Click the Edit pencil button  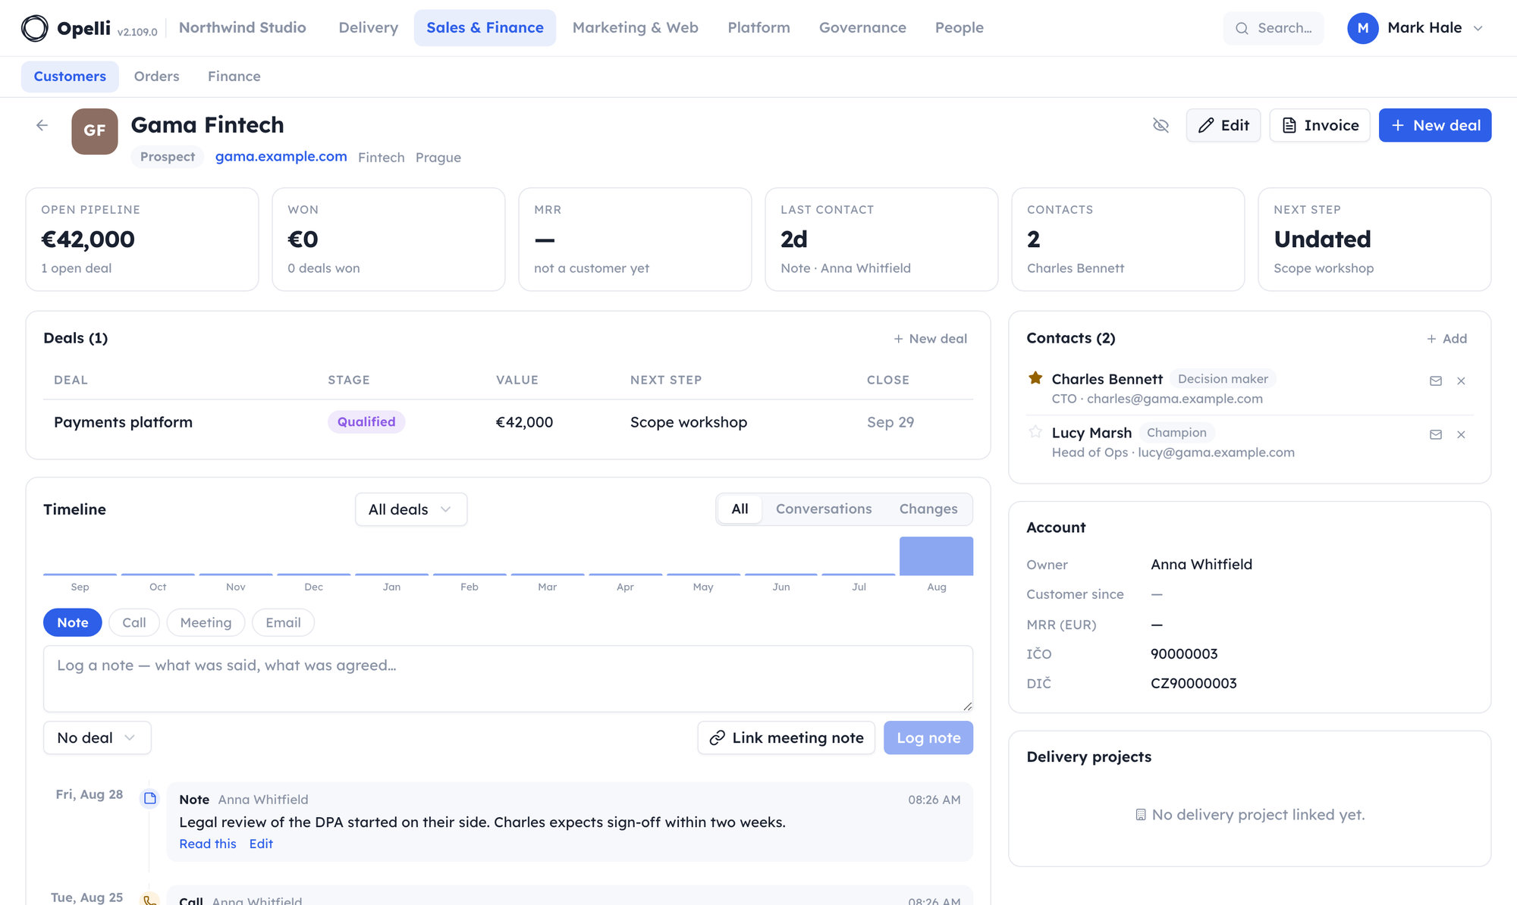(1223, 125)
